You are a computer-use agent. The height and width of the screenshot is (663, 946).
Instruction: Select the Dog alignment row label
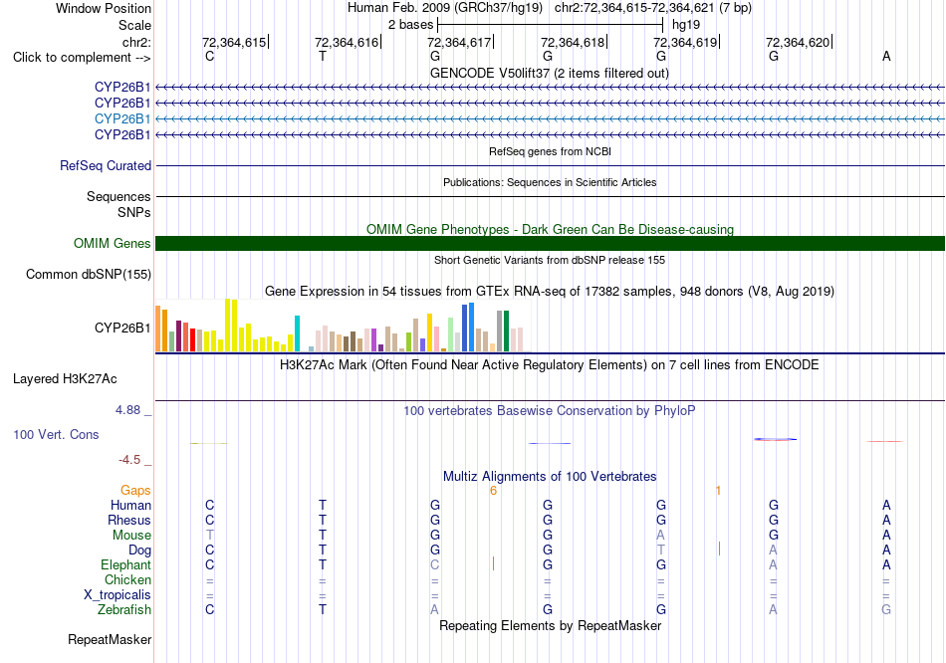coord(139,551)
